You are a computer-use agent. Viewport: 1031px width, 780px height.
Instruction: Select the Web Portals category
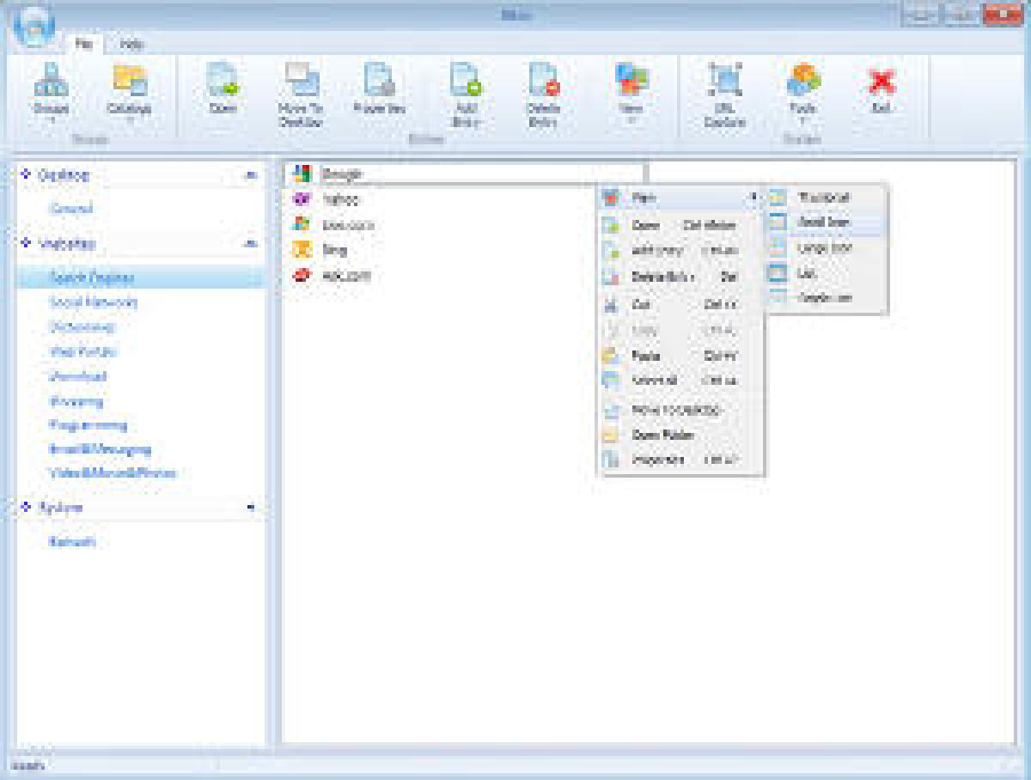point(83,351)
